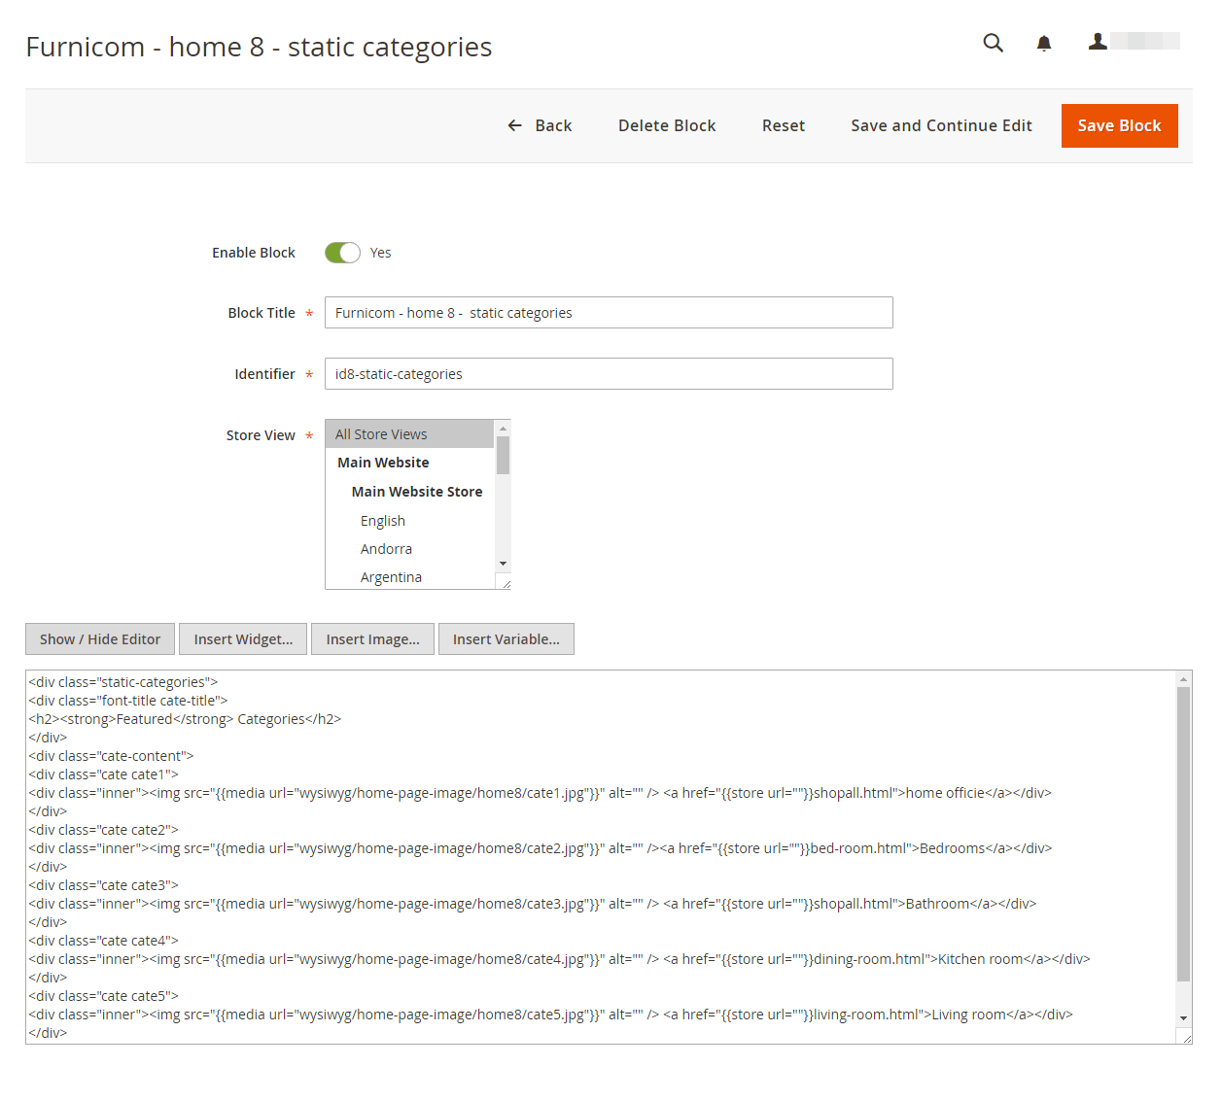The width and height of the screenshot is (1222, 1101).
Task: Click the Enable Block label
Action: pos(254,253)
